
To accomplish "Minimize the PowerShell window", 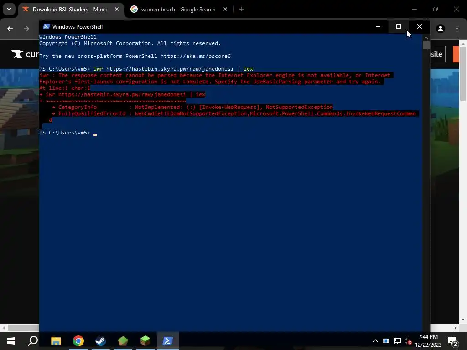I will click(x=378, y=26).
